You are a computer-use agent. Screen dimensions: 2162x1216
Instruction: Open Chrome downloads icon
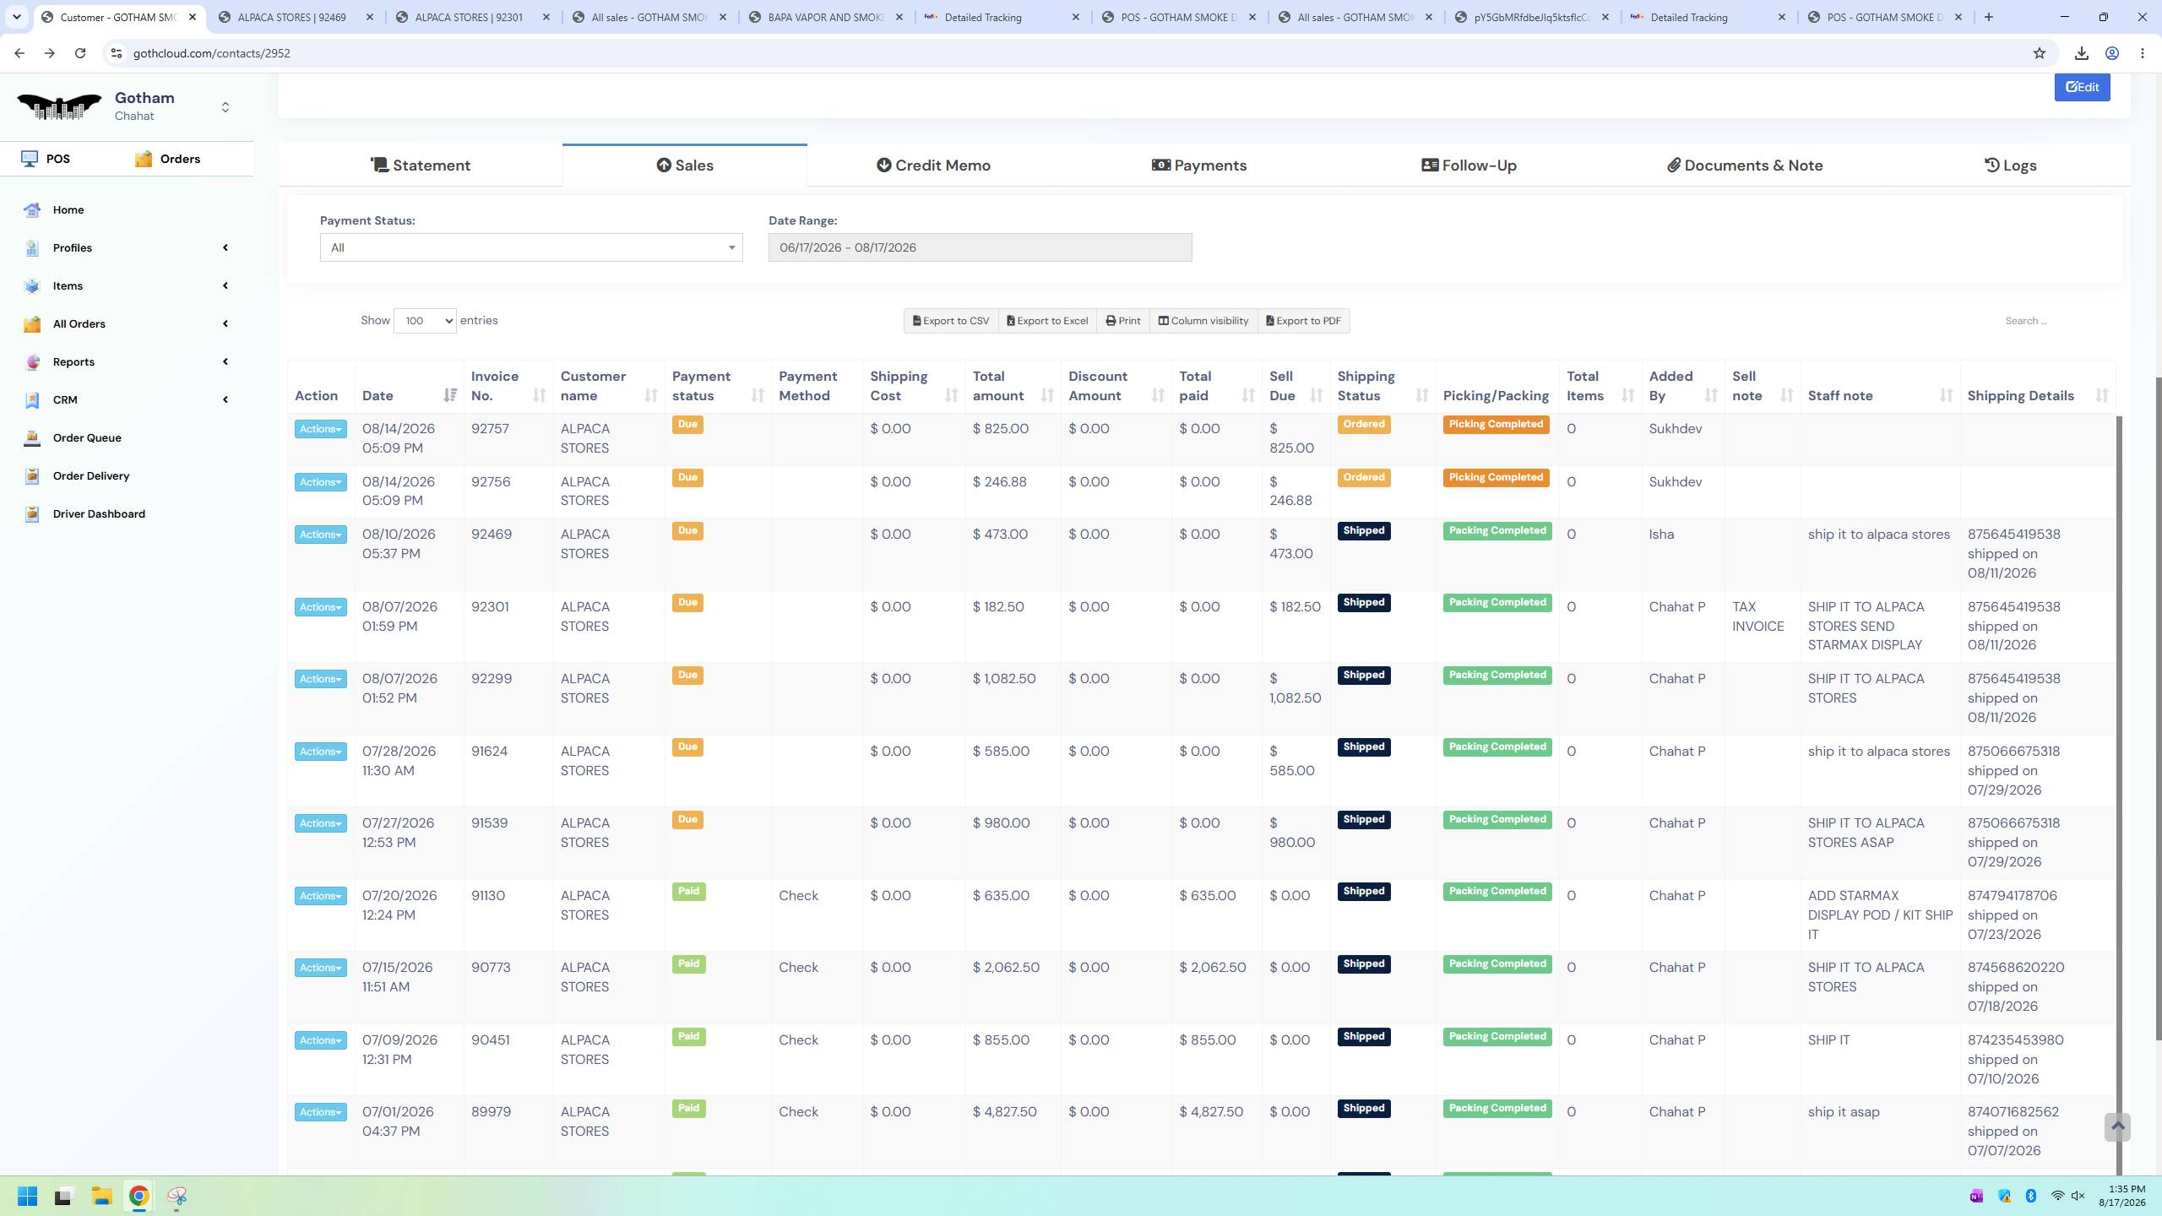click(2081, 53)
